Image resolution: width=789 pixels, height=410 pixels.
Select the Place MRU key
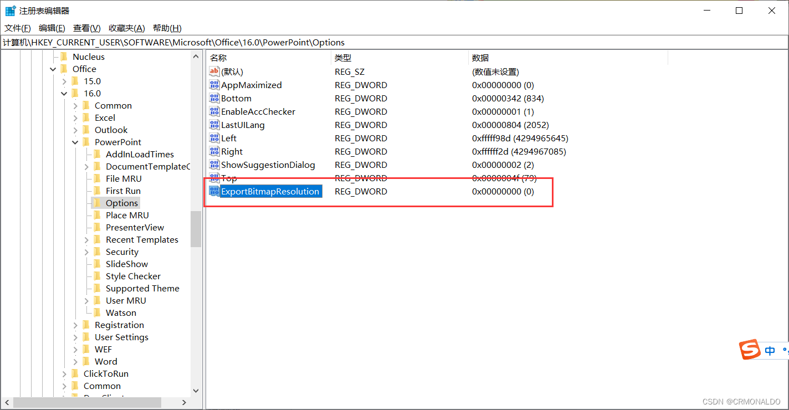127,215
